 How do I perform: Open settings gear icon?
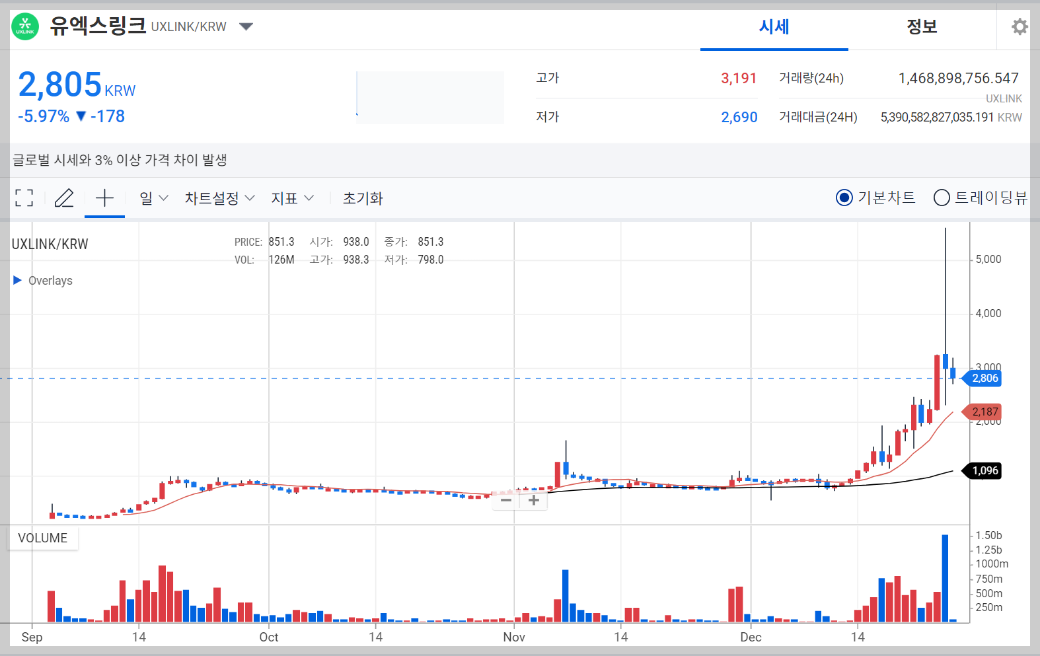point(1020,27)
